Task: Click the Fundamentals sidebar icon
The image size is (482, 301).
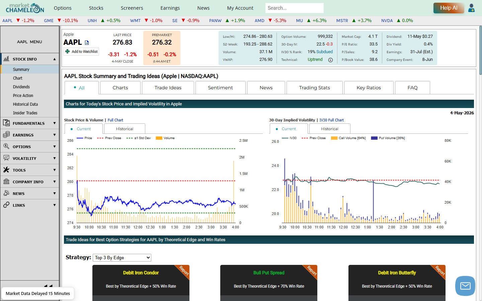Action: pyautogui.click(x=6, y=123)
